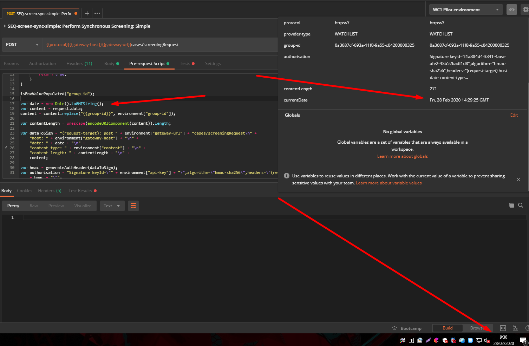Image resolution: width=529 pixels, height=346 pixels.
Task: Open tab options ellipsis menu
Action: (97, 13)
